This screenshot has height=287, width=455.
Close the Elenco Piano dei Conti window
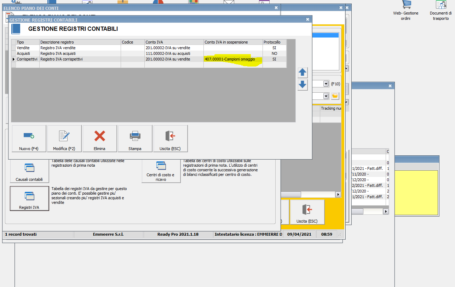(x=276, y=7)
